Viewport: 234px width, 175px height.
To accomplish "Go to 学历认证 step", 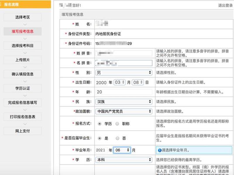I will tap(23, 88).
